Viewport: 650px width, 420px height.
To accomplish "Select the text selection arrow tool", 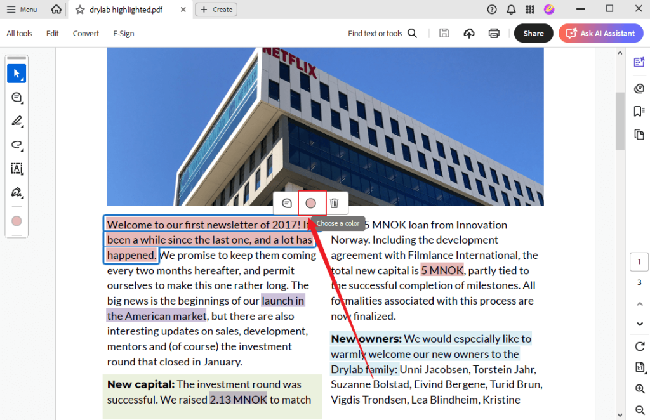I will (17, 74).
